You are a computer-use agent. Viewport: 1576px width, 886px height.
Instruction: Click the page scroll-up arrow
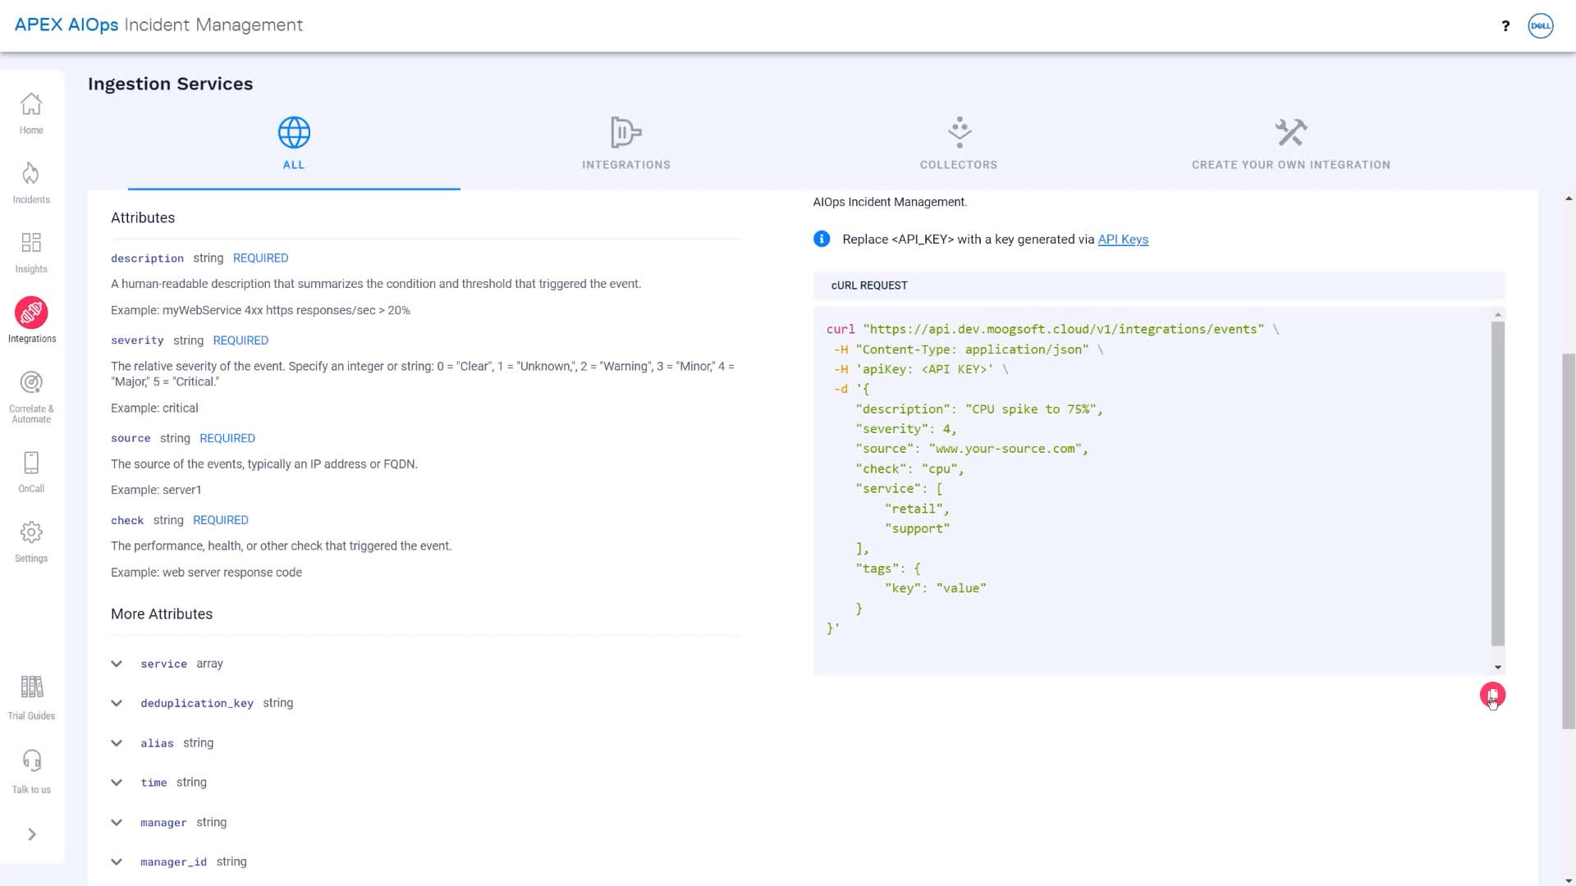click(x=1569, y=199)
